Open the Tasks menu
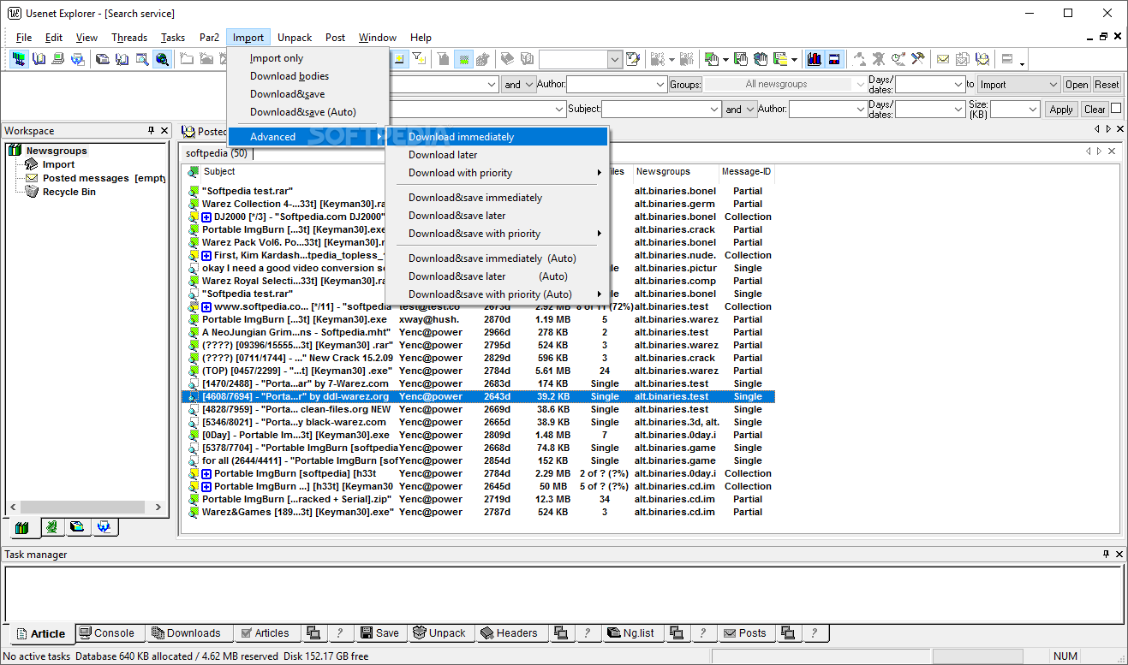 coord(173,38)
